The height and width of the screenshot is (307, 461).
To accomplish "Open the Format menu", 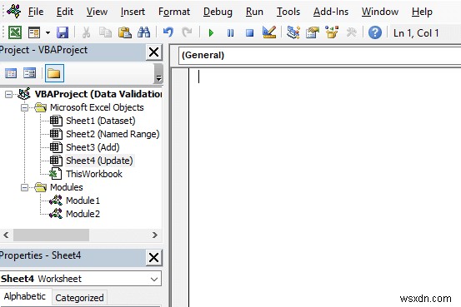I will click(174, 12).
